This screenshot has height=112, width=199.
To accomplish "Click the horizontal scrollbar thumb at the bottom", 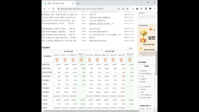I will [91, 111].
